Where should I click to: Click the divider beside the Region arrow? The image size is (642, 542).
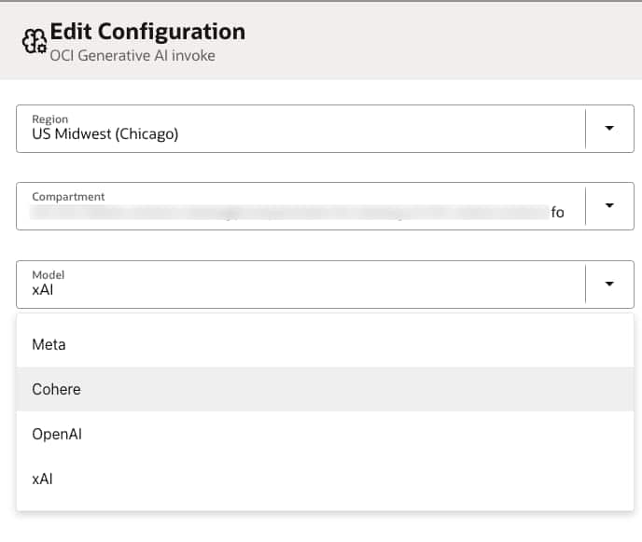pos(585,128)
